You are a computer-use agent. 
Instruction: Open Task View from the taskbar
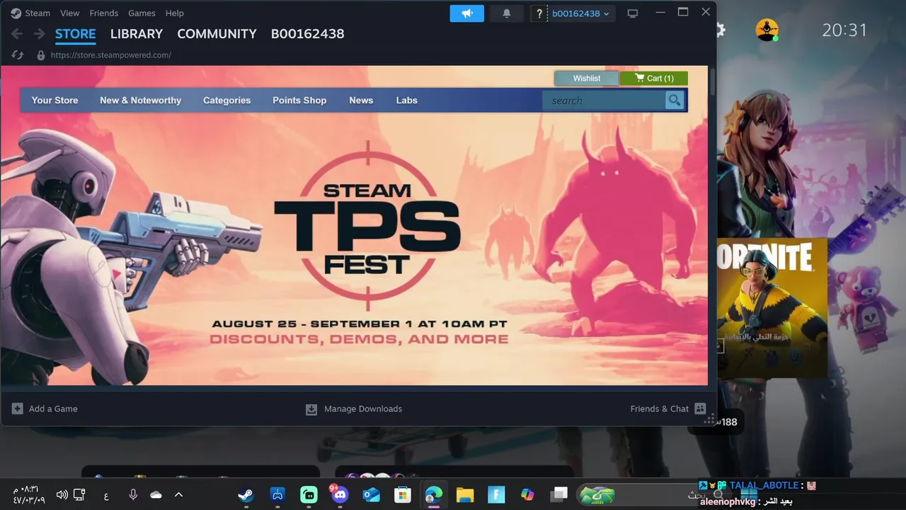point(559,494)
